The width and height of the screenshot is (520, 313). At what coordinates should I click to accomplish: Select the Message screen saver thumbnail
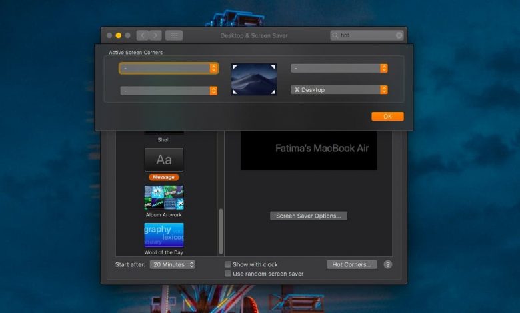(x=164, y=160)
